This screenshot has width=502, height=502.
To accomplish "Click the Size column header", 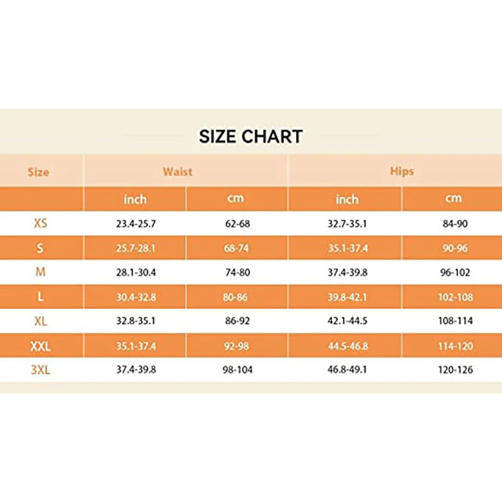I will (38, 171).
